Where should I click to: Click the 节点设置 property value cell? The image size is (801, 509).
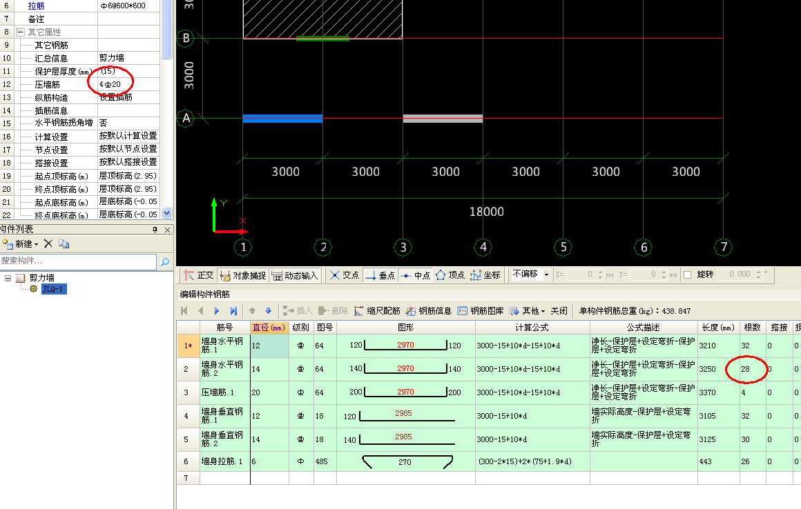(128, 150)
